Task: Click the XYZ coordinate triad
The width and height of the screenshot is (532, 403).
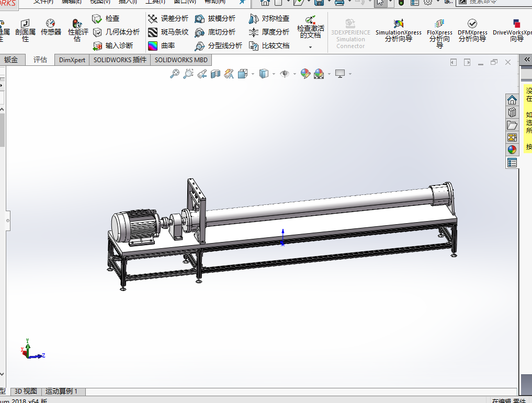Action: click(x=32, y=349)
